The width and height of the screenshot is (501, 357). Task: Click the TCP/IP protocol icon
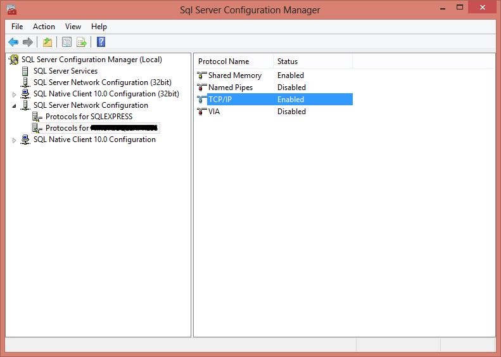click(x=201, y=100)
